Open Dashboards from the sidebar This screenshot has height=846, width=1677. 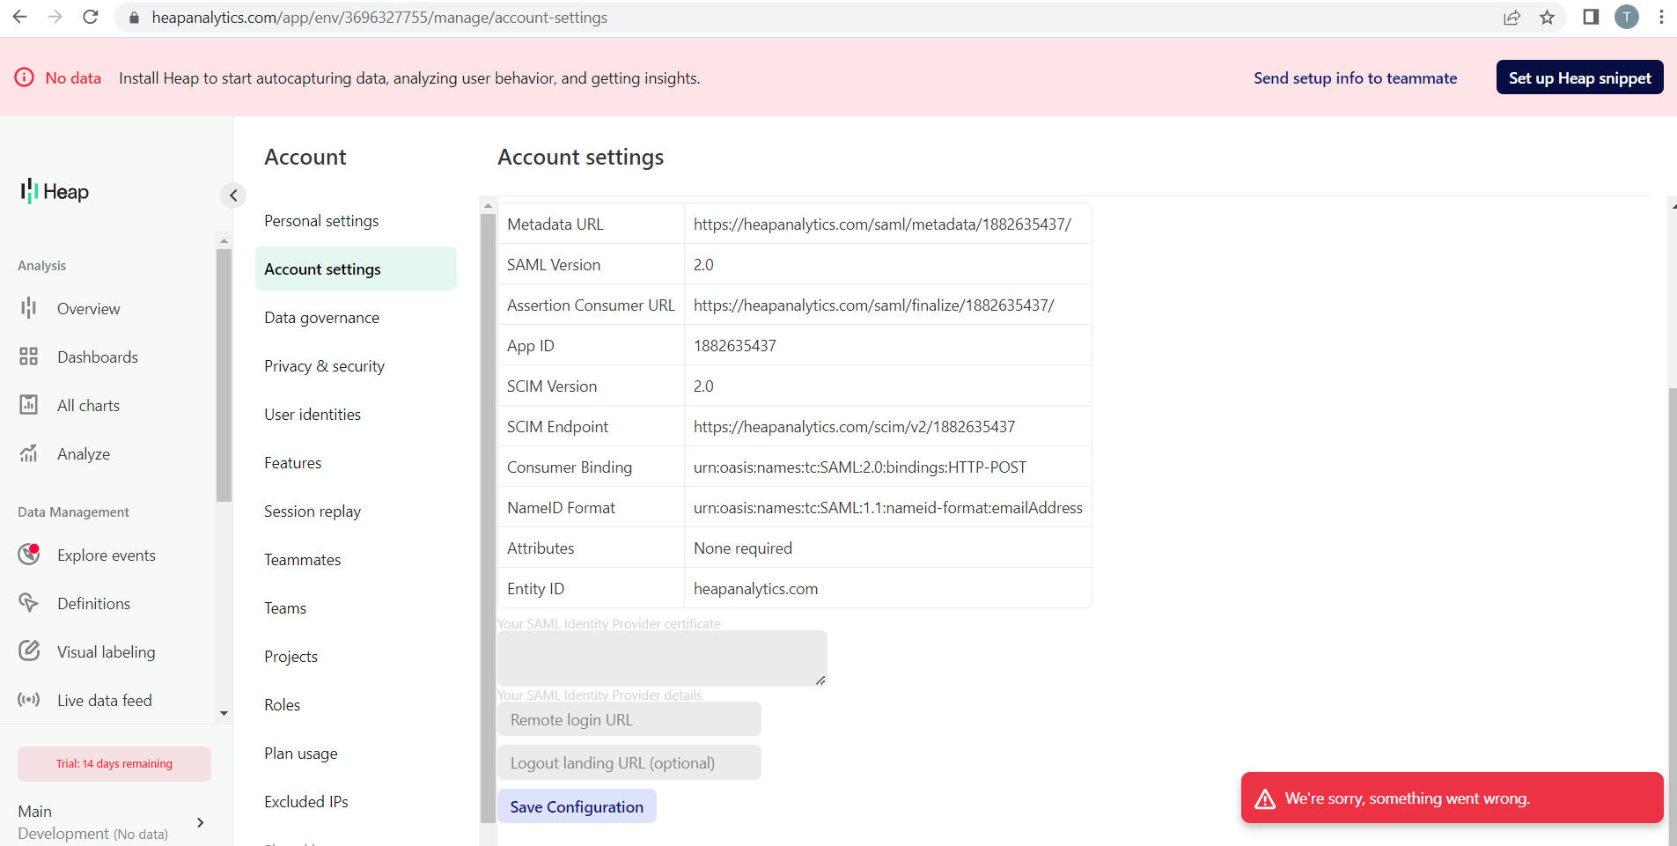click(97, 357)
